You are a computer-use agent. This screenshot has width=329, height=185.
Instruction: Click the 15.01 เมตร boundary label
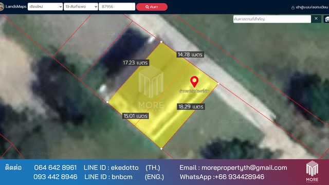pyautogui.click(x=136, y=116)
